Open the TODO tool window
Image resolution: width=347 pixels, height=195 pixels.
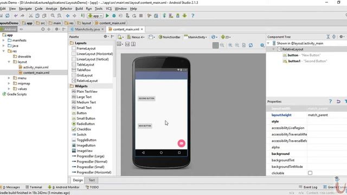tap(92, 187)
